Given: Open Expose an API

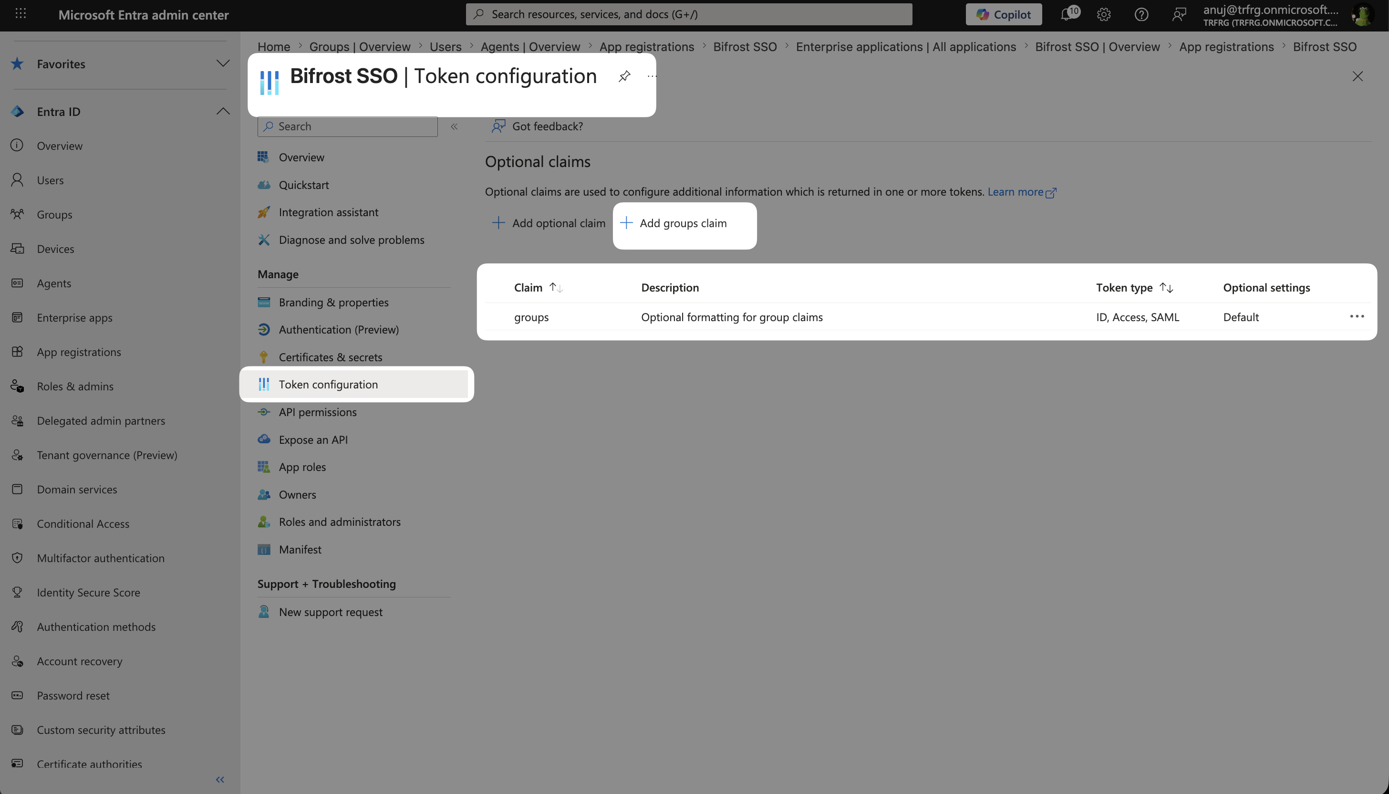Looking at the screenshot, I should pos(313,439).
